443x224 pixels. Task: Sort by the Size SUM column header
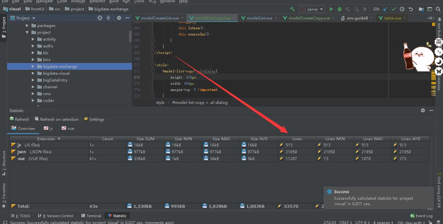pos(145,139)
